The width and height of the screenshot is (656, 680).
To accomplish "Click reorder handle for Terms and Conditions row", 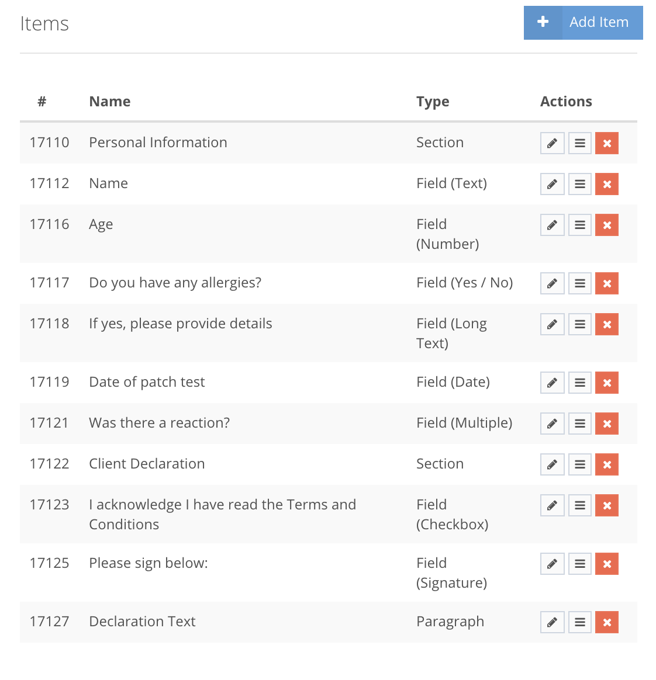I will (580, 505).
